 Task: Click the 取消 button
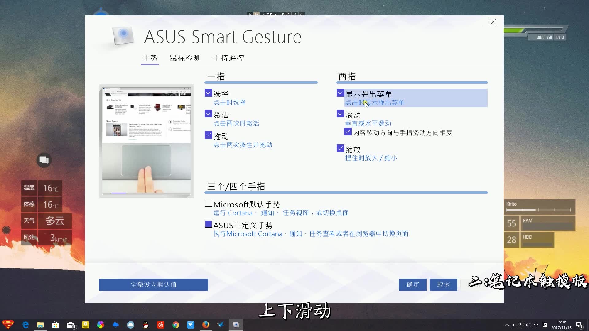[443, 285]
